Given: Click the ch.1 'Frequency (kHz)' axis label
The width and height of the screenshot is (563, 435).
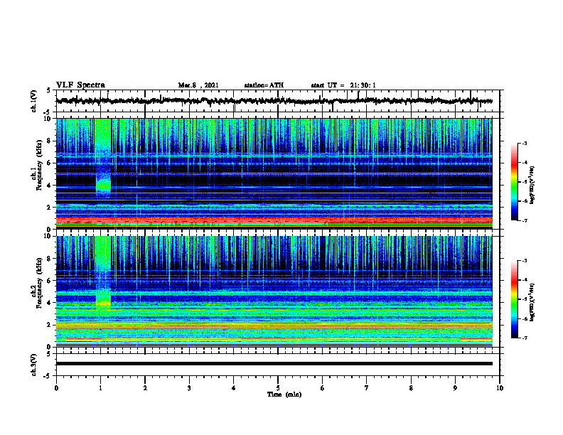Looking at the screenshot, I should [x=39, y=165].
